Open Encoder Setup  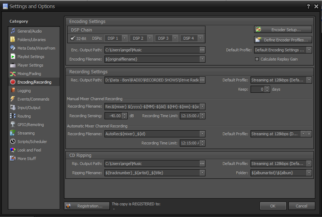coord(283,29)
